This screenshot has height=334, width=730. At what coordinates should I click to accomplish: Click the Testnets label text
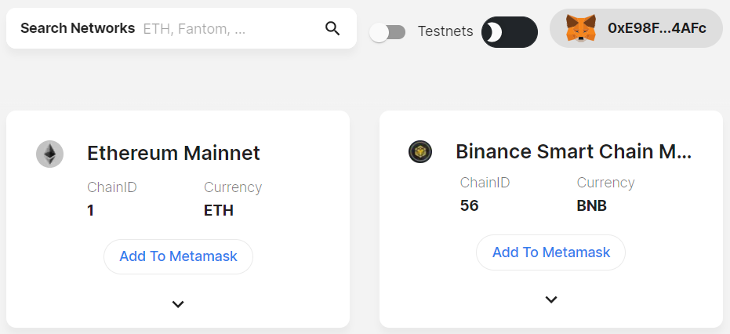coord(445,31)
